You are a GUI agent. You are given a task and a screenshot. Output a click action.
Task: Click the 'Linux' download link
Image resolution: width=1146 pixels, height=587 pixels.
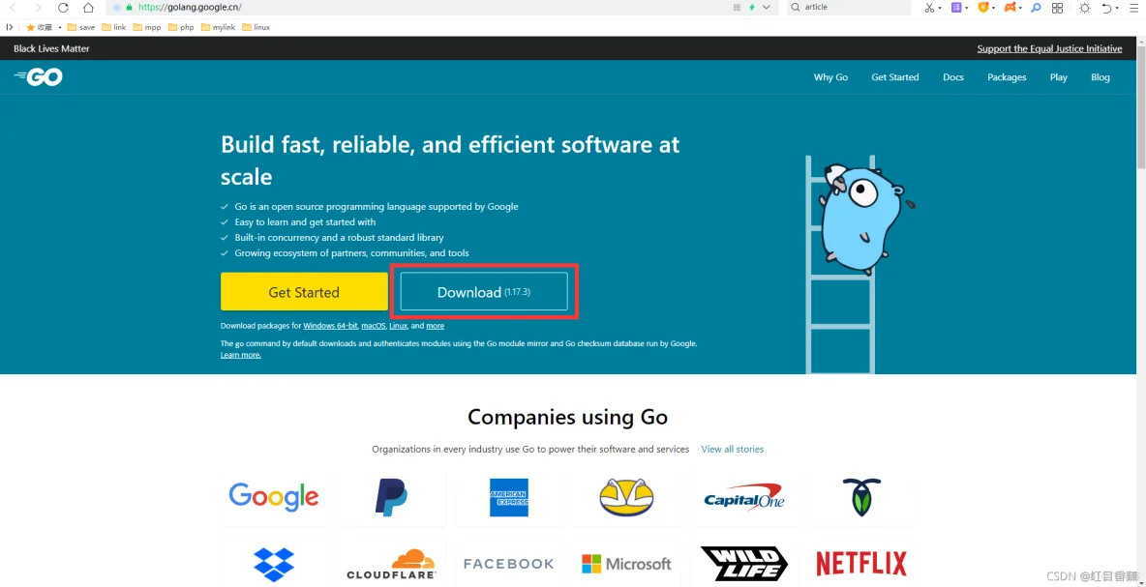point(399,326)
